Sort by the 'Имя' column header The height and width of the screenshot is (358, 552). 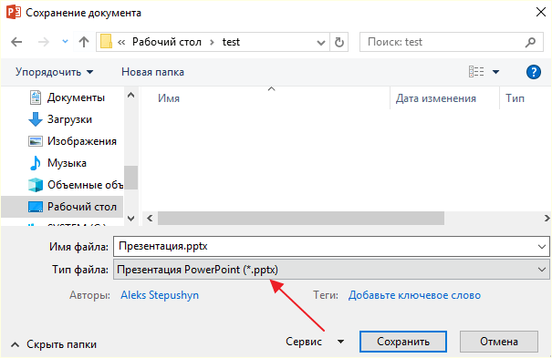click(x=168, y=98)
